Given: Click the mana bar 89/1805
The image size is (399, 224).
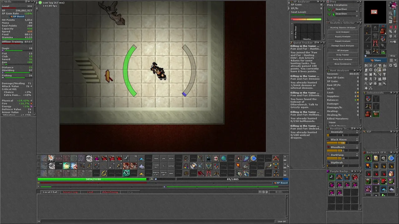Looking at the screenshot, I should [233, 179].
